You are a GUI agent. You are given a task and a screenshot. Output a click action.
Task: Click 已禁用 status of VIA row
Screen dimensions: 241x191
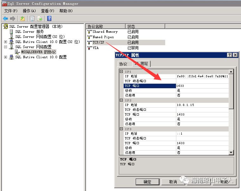(x=133, y=48)
